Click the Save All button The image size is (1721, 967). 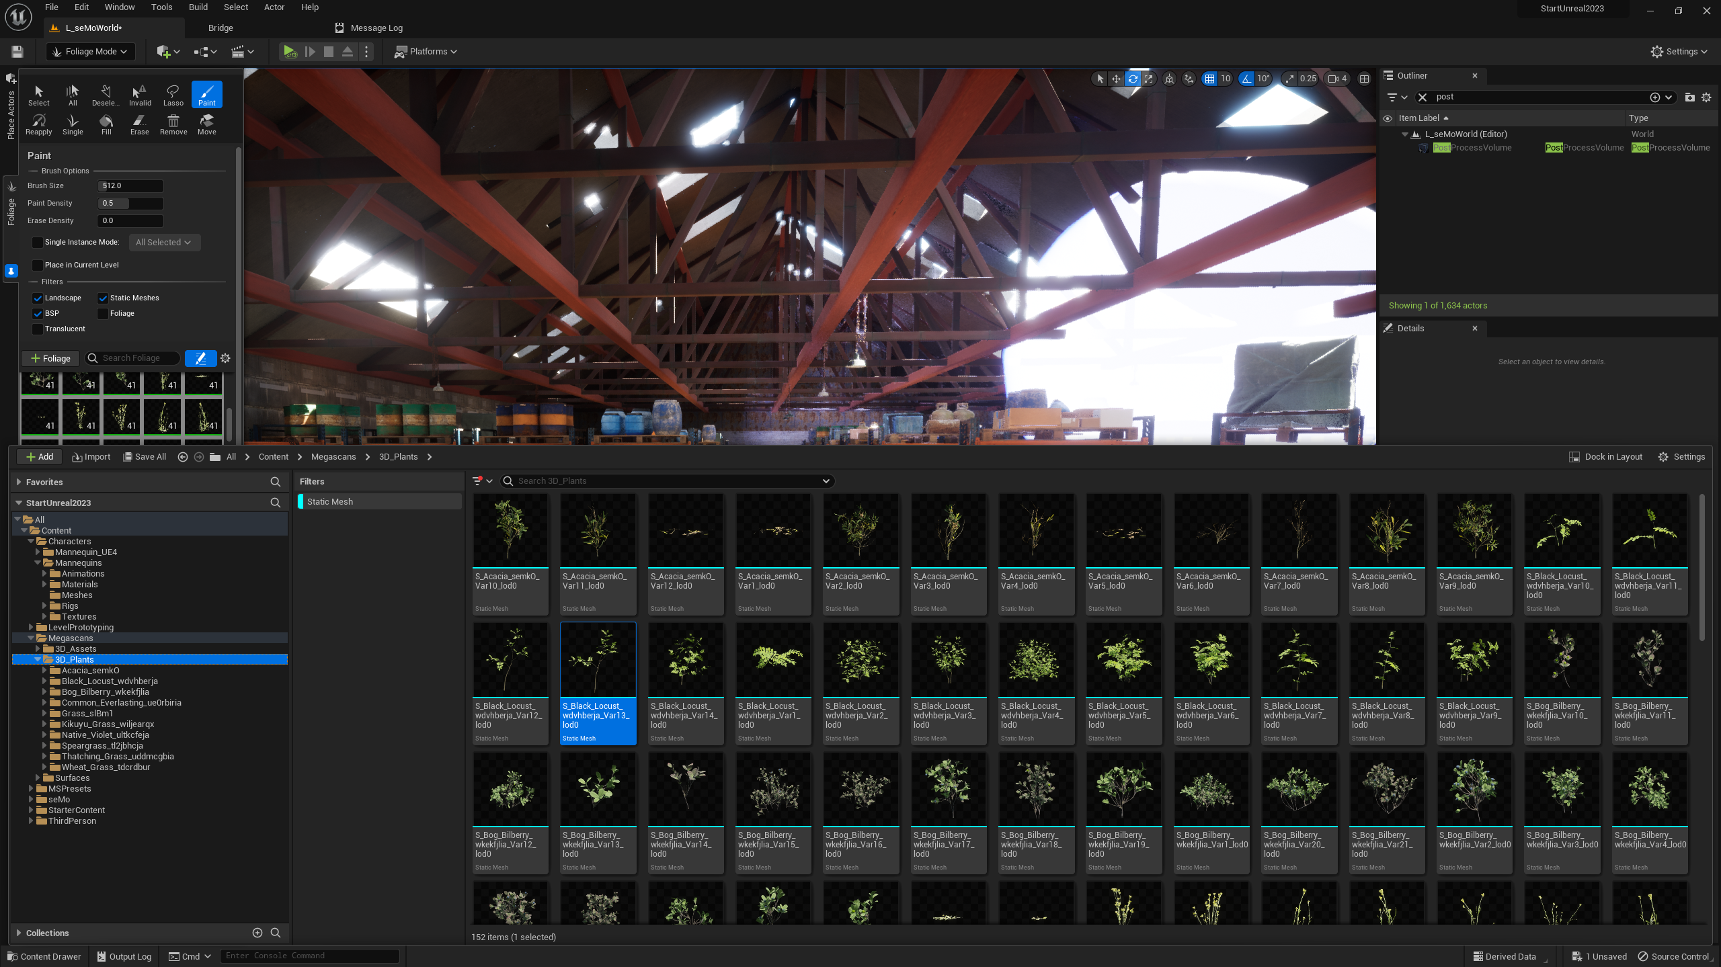[x=145, y=457]
